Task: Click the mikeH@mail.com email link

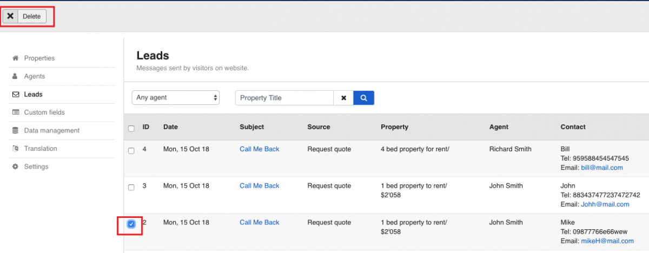Action: pyautogui.click(x=607, y=241)
